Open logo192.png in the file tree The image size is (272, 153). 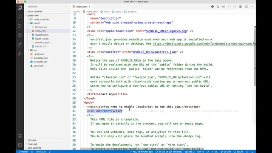pyautogui.click(x=42, y=35)
